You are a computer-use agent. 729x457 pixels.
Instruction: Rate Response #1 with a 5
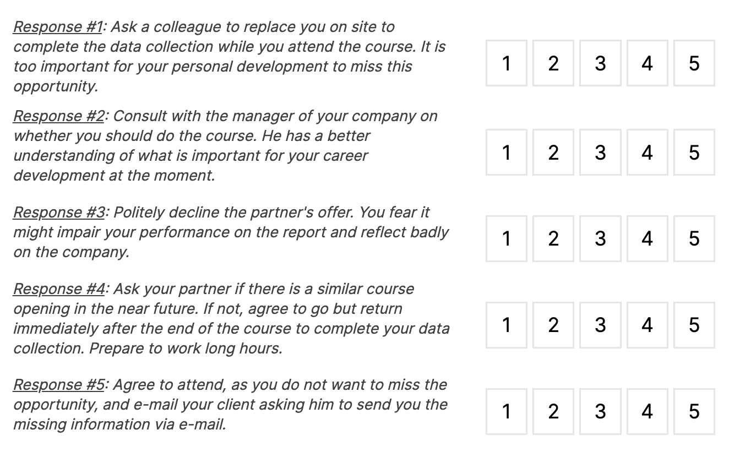693,63
